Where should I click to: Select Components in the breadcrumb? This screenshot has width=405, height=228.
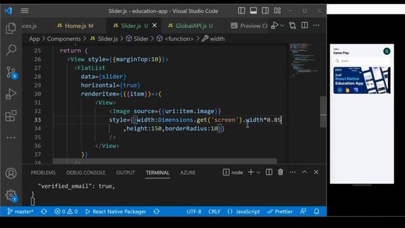click(64, 39)
